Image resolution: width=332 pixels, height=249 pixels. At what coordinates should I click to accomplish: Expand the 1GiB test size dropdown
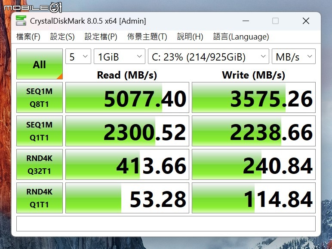(120, 56)
